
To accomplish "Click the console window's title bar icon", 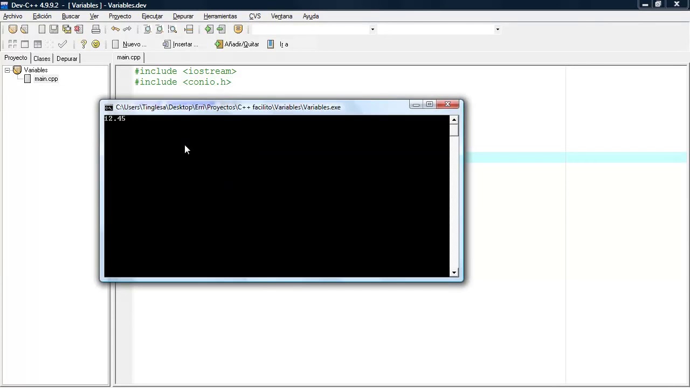I will (x=108, y=107).
